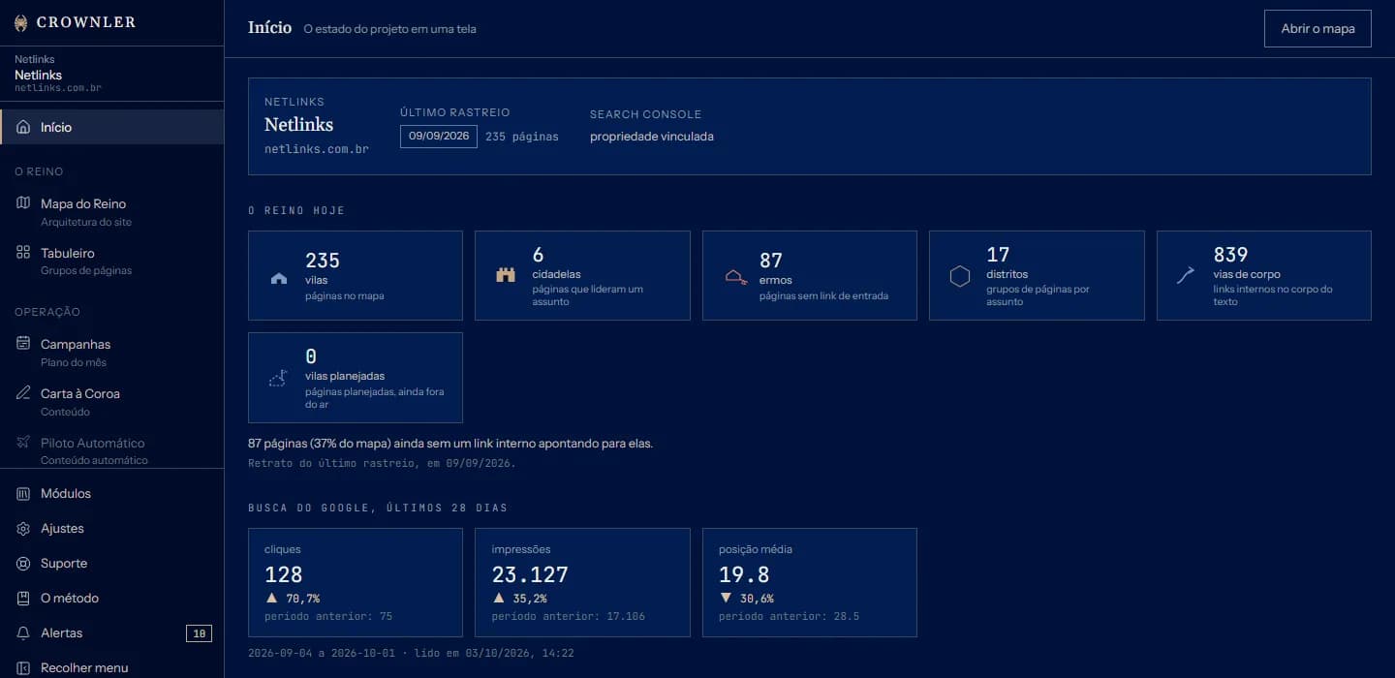Click the ermos orphan-page icon

pos(735,276)
